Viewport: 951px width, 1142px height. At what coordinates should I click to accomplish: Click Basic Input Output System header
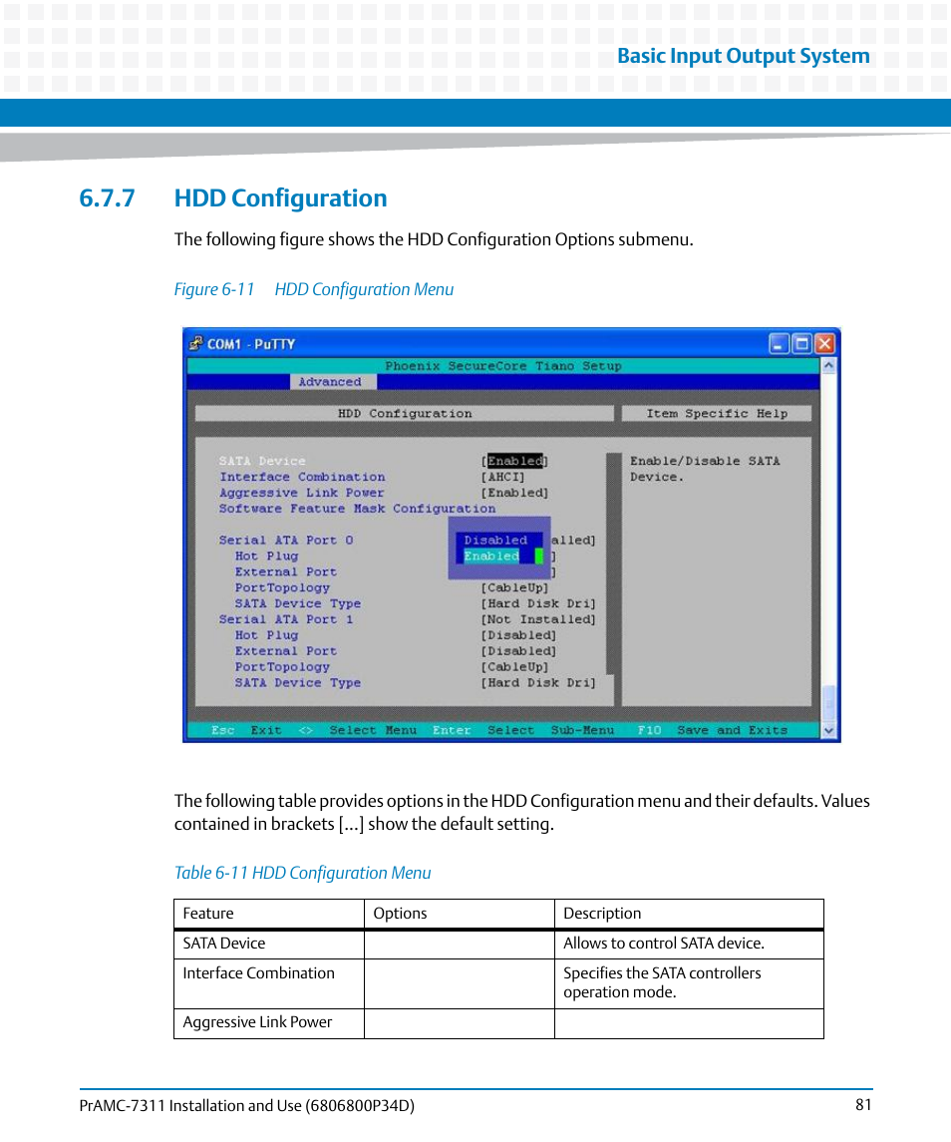click(x=744, y=56)
